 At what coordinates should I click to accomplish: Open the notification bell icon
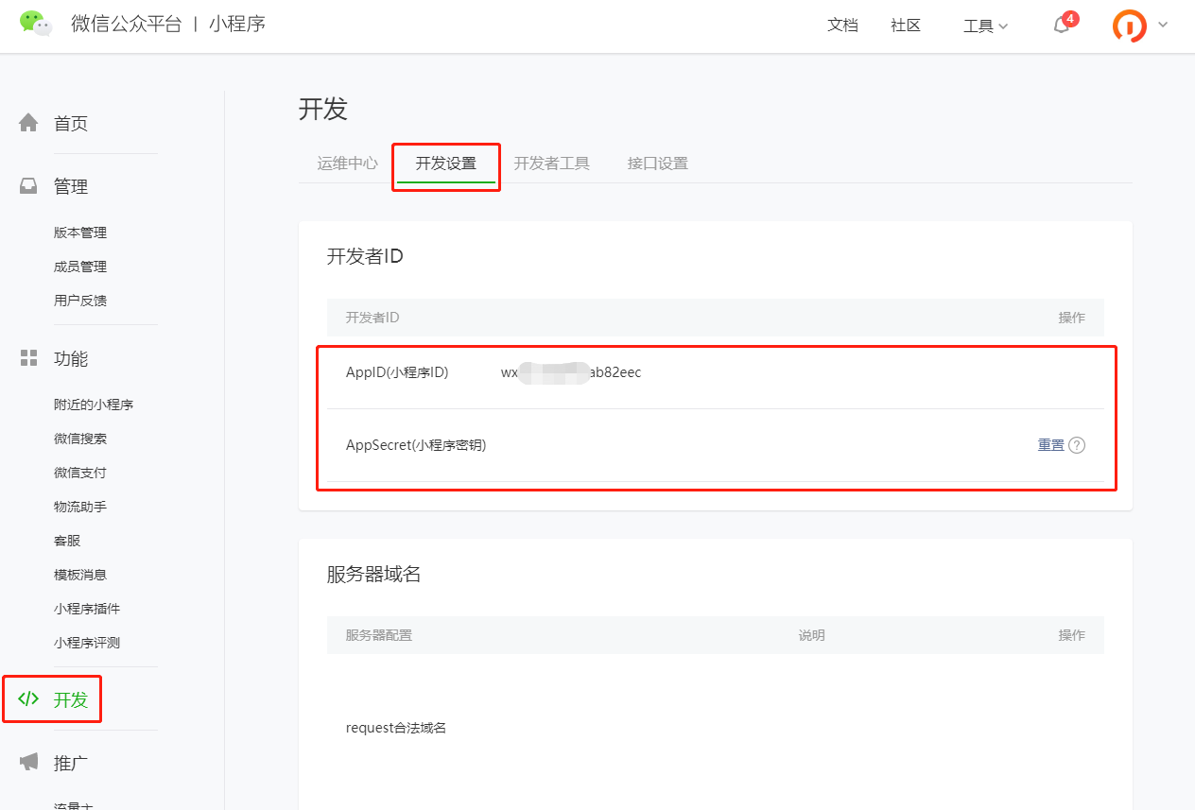[1062, 26]
